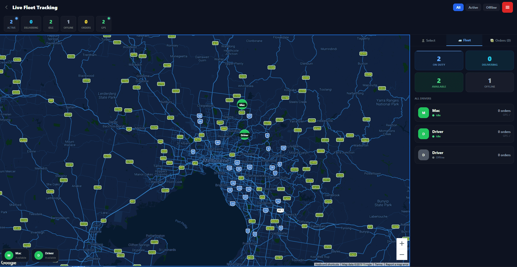Open Google's Terms link
517x267 pixels.
[378, 264]
